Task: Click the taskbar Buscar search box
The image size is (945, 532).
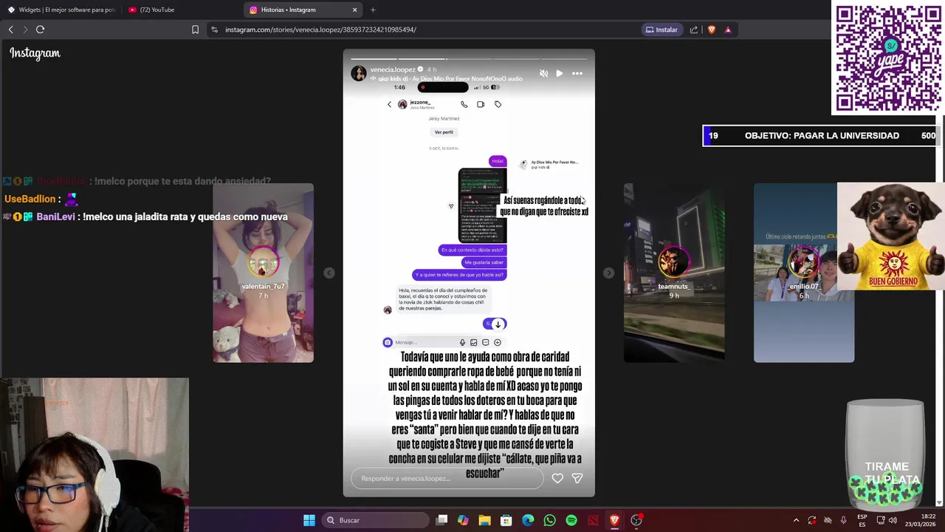Action: (x=376, y=520)
